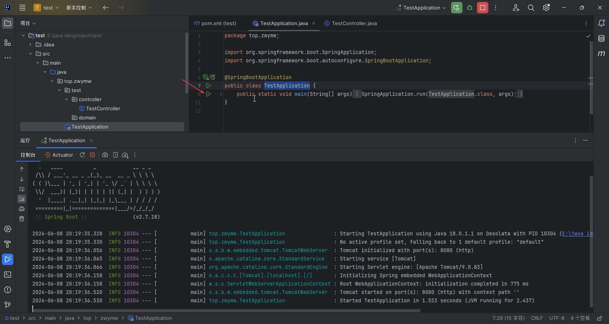Open the test project dropdown
Screen dimensions: 609x324
point(46,8)
